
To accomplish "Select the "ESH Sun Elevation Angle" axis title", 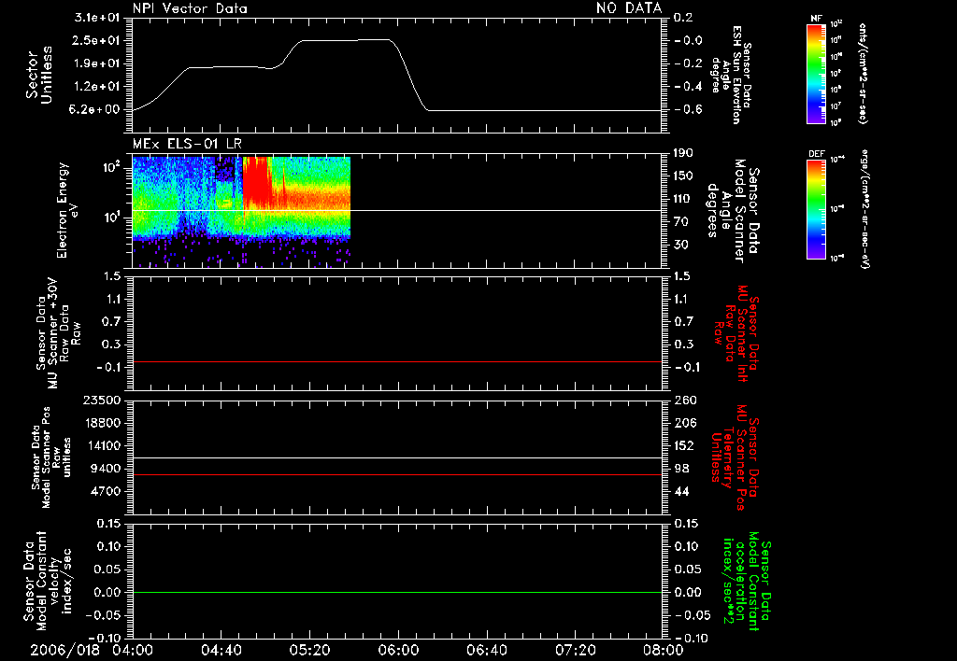I will [x=732, y=75].
